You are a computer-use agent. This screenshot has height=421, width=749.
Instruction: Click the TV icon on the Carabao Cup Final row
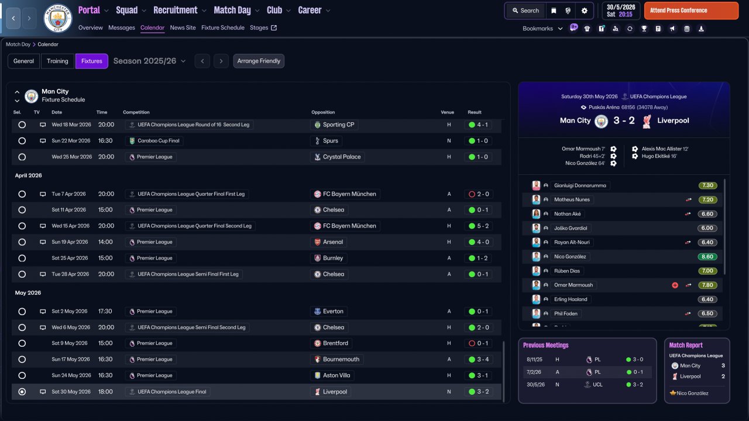coord(43,141)
